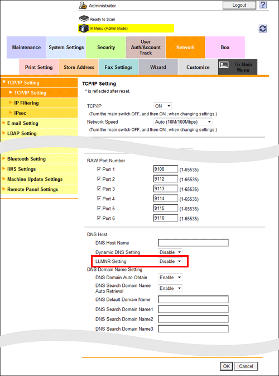
Task: Click the To Main Menu icon
Action: coord(224,65)
